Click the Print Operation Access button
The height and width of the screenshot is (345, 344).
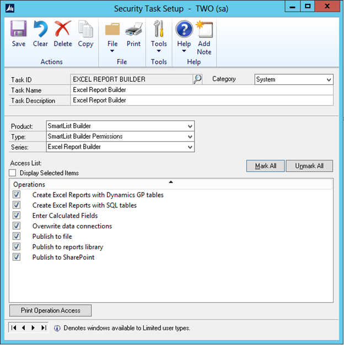pos(51,310)
